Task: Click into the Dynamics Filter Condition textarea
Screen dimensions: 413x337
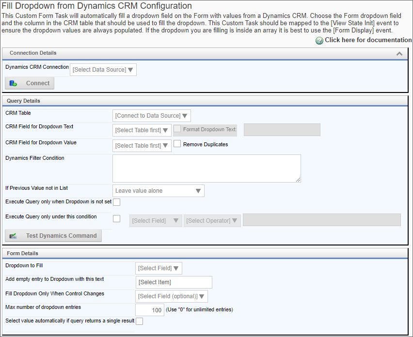Action: pyautogui.click(x=206, y=168)
